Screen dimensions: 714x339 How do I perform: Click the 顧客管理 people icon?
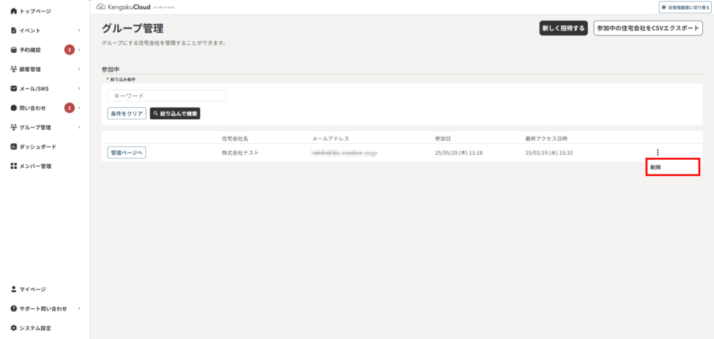point(14,70)
